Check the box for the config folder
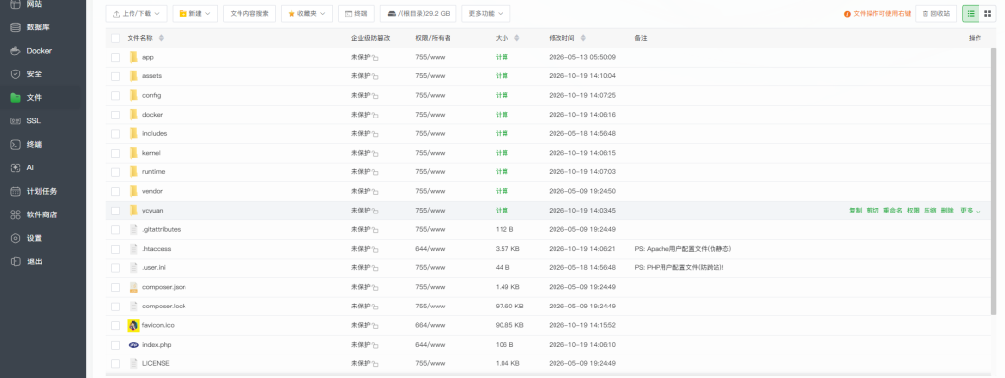The width and height of the screenshot is (1005, 378). click(116, 95)
